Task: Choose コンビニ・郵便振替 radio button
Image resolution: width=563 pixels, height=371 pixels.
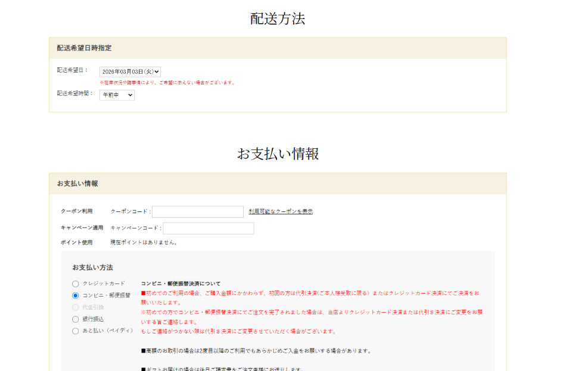Action: (76, 295)
